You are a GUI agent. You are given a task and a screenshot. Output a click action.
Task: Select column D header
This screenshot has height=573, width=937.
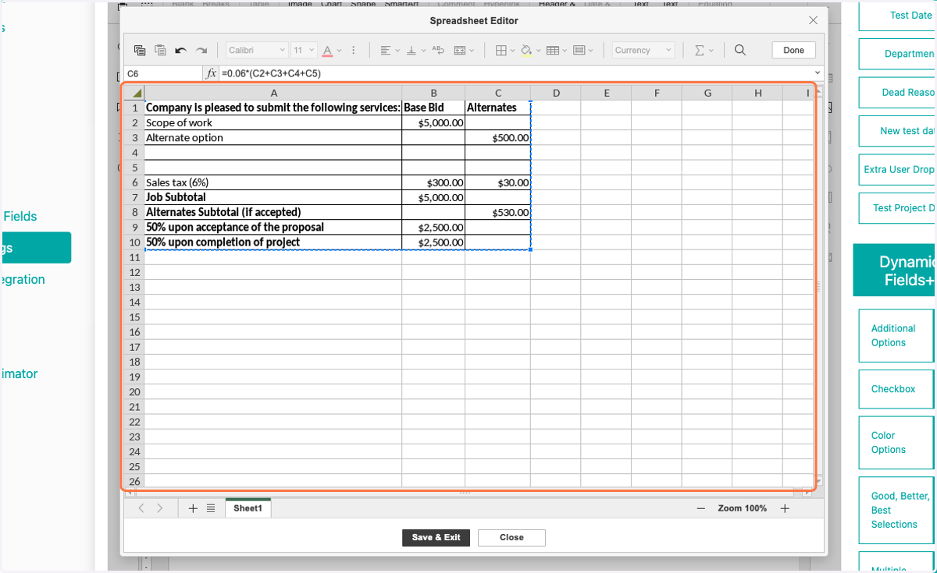tap(555, 93)
